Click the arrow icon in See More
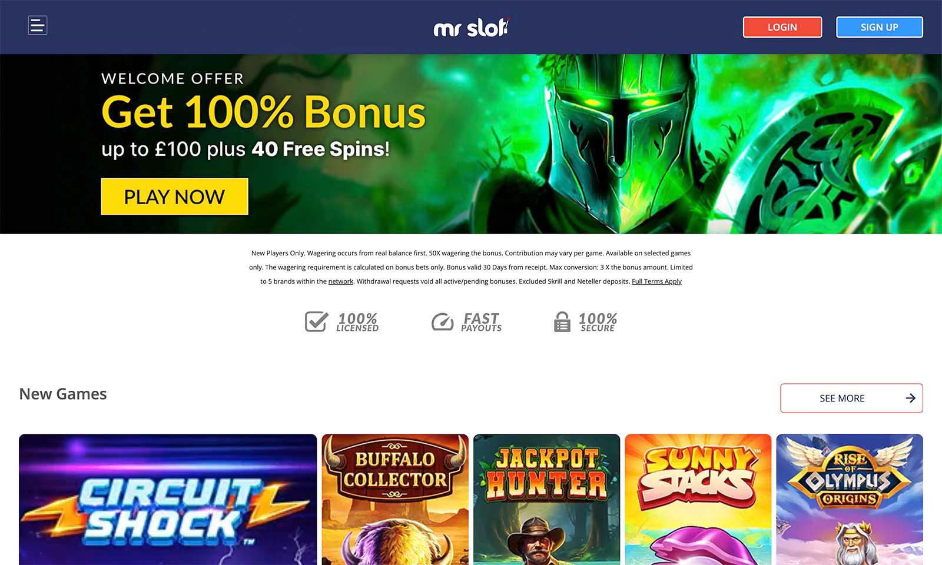The width and height of the screenshot is (942, 565). [x=910, y=398]
